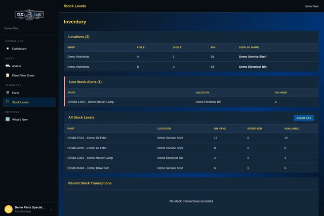Viewport: 324px width, 216px height.
Task: Click the RESERVED column header
Action: [255, 128]
